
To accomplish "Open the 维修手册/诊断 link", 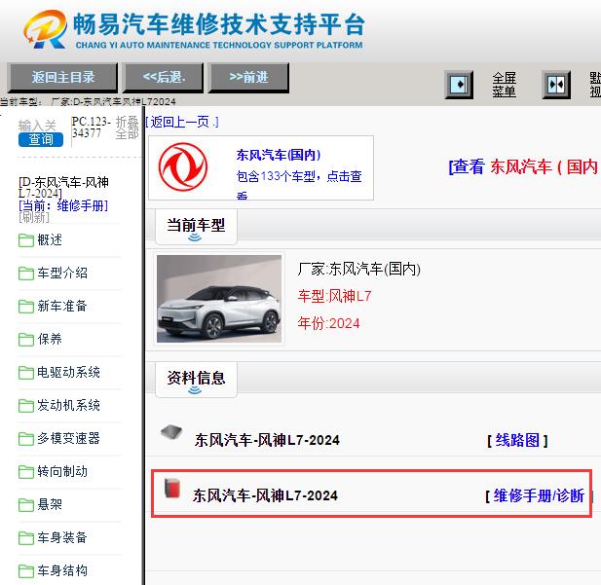I will [539, 495].
